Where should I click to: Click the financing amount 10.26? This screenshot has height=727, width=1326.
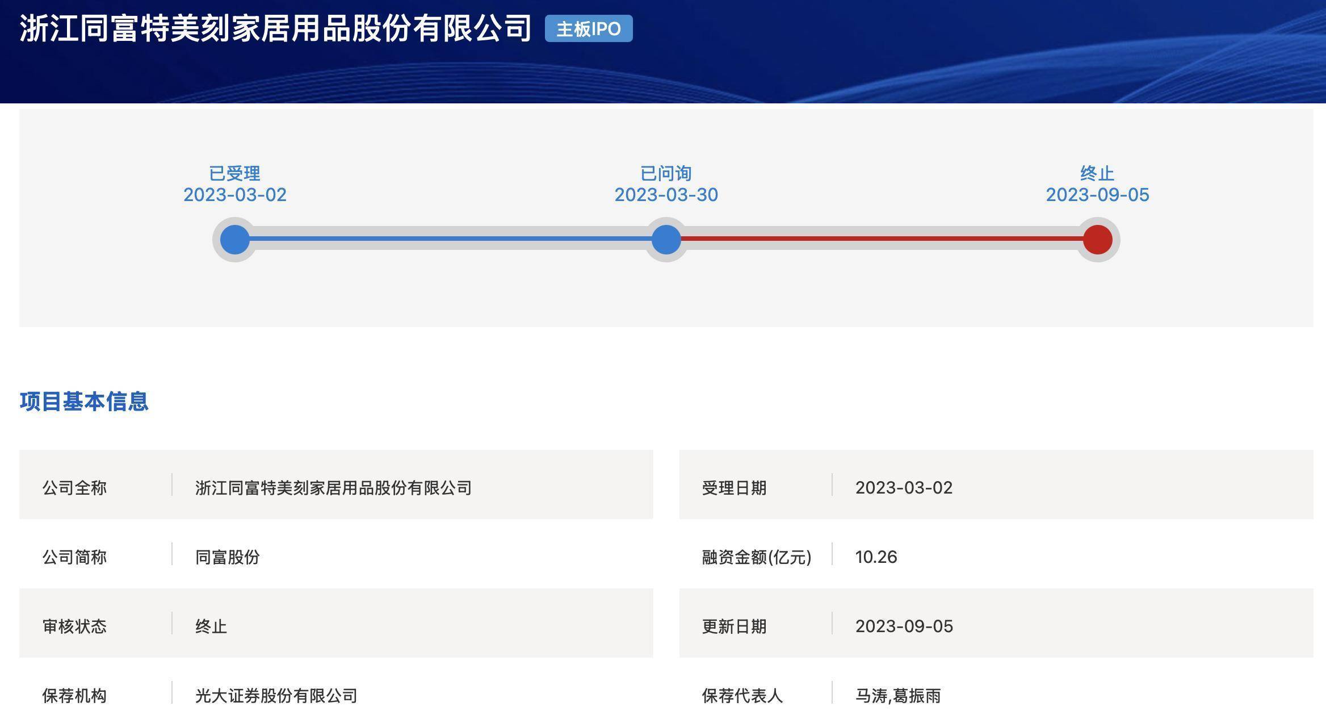pos(876,557)
